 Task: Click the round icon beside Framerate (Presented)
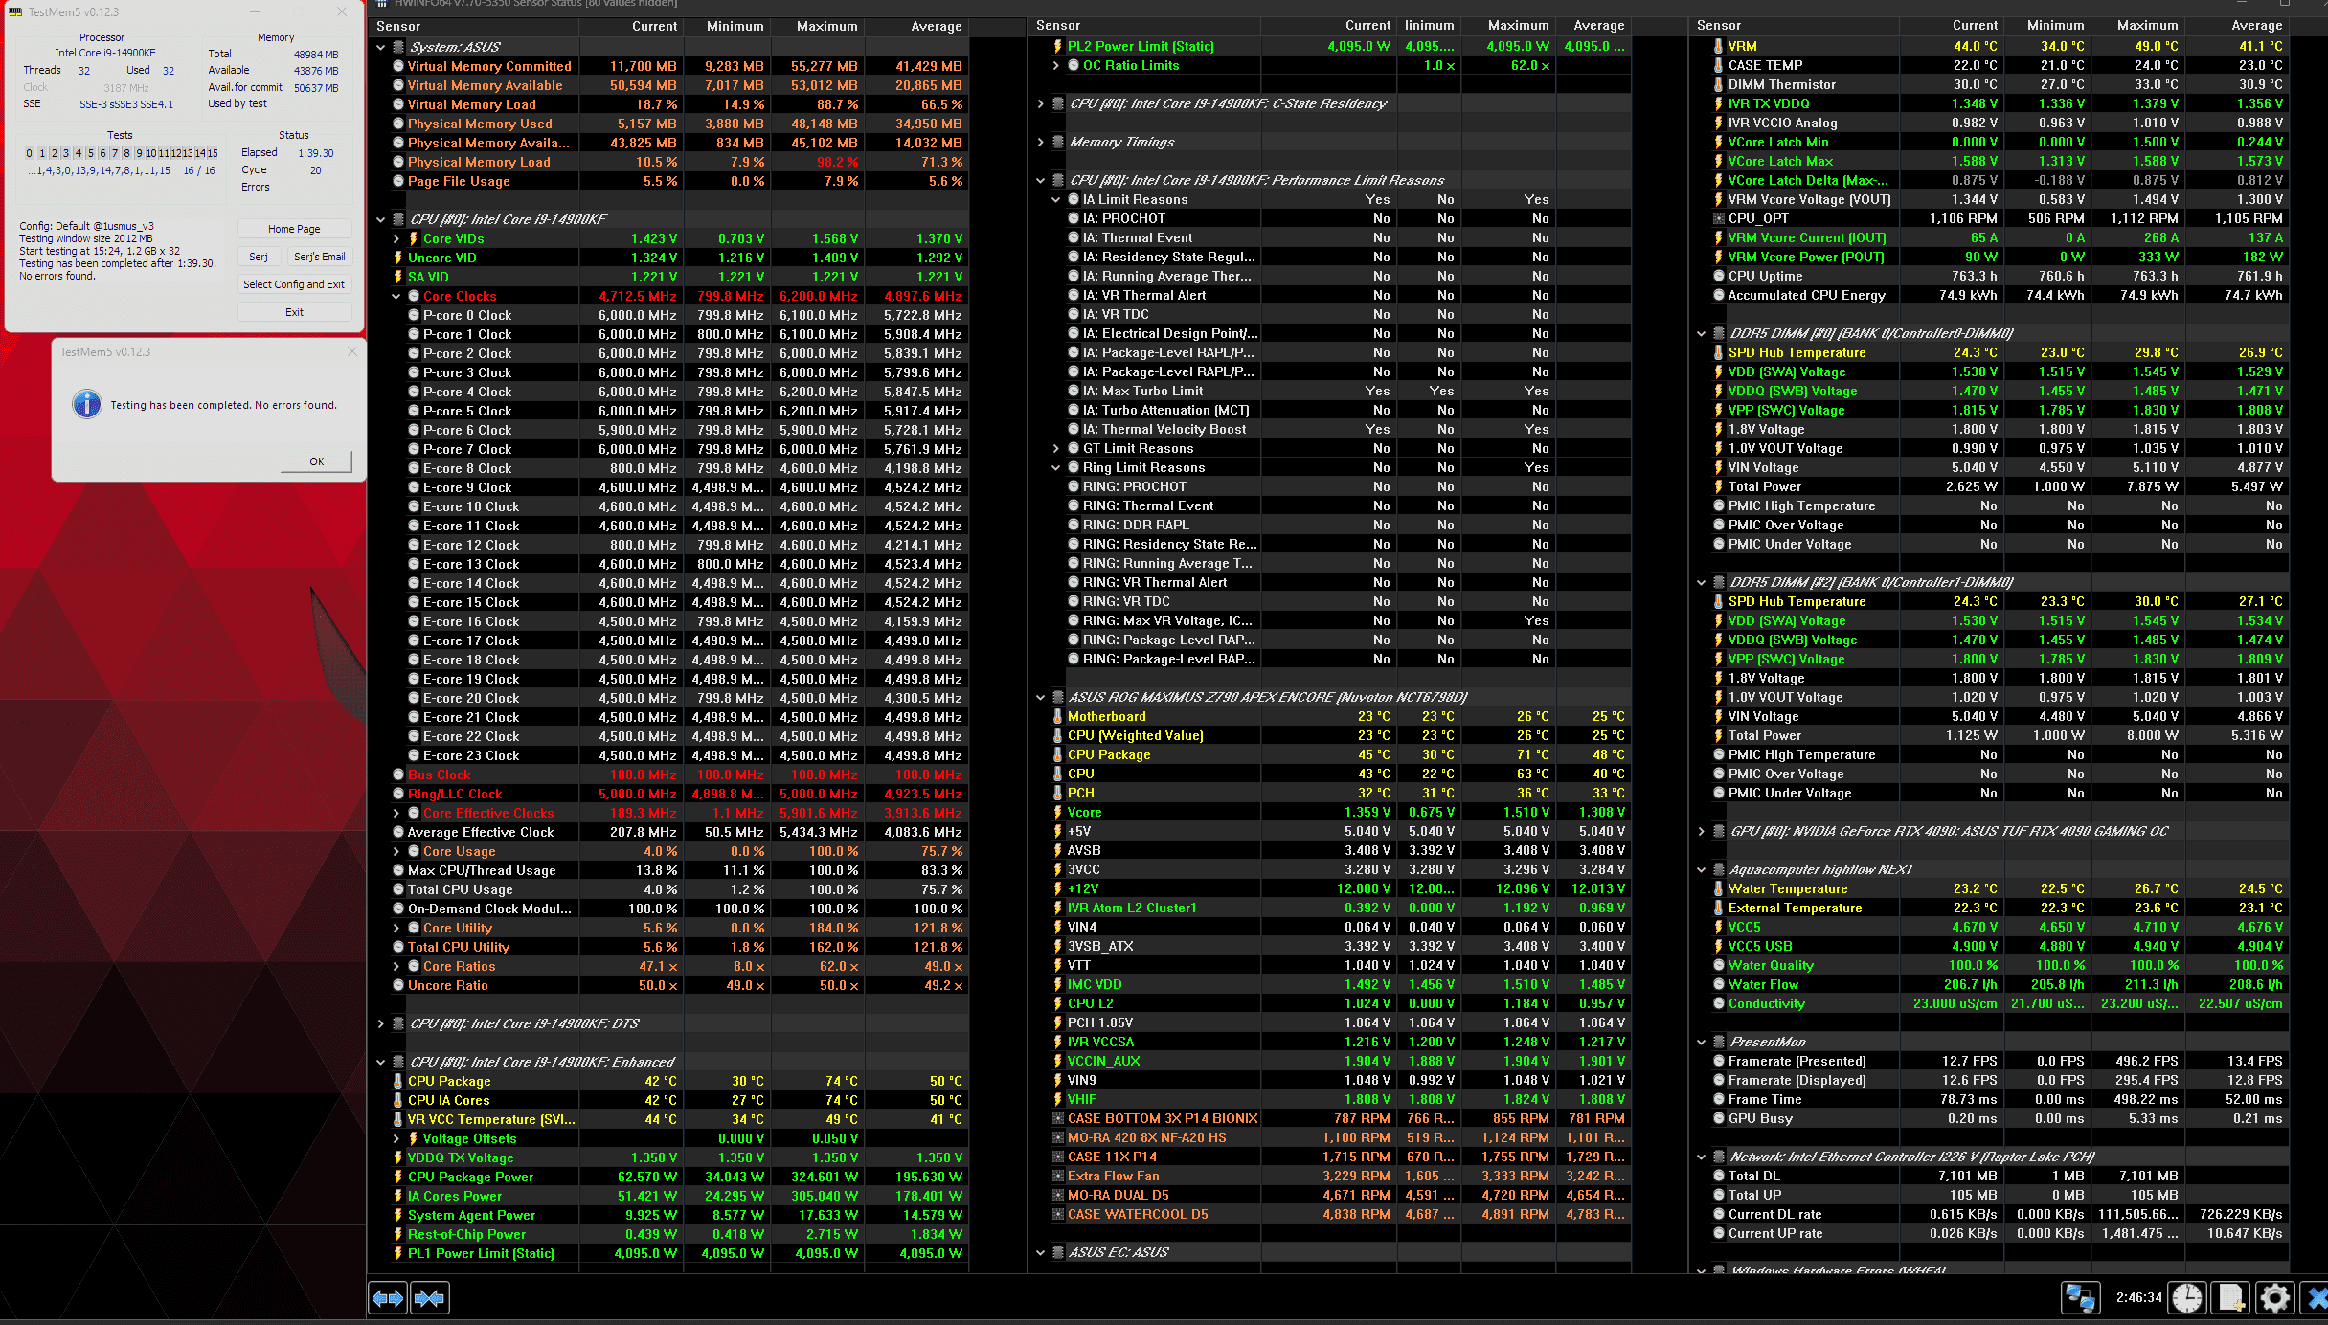tap(1719, 1061)
